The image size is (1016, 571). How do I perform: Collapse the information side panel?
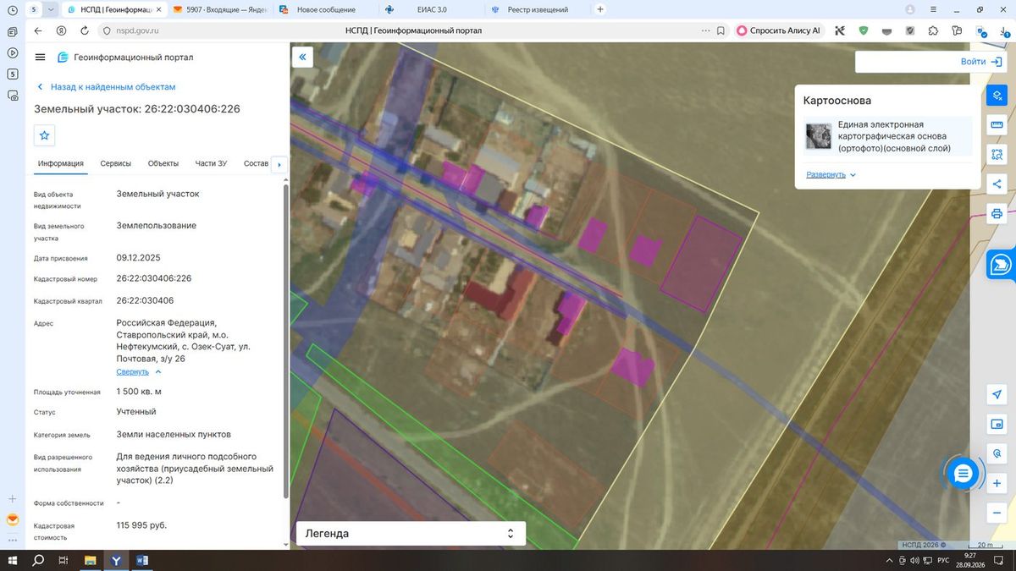point(303,57)
